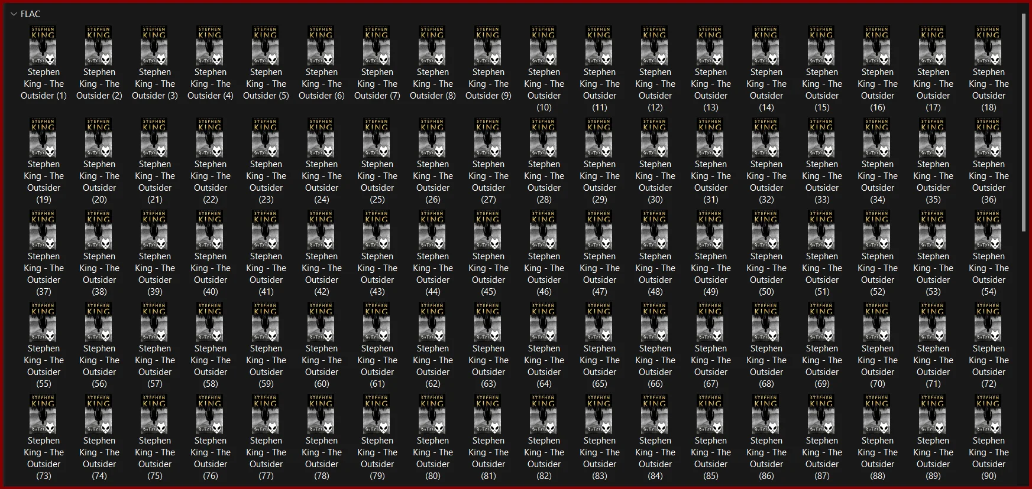Click file name 'Stephen King - The Outsider (84)'

(x=655, y=458)
